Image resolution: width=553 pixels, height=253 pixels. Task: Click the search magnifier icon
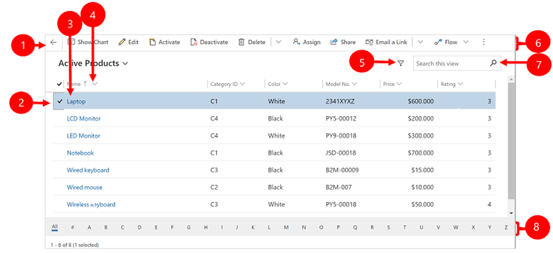(493, 64)
